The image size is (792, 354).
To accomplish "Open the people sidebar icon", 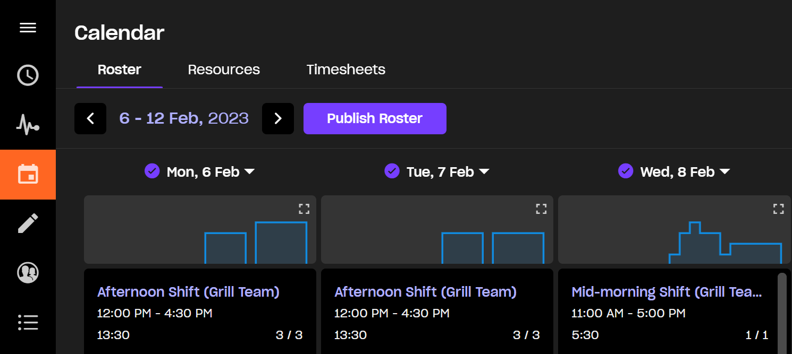I will (28, 273).
